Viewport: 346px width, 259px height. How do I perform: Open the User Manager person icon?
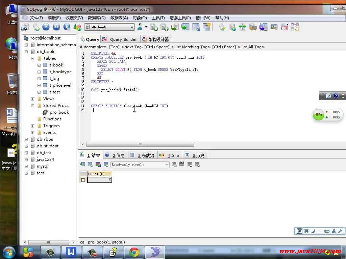pos(140,27)
